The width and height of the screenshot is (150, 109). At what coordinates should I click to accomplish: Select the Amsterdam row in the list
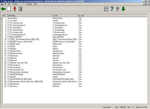(75, 18)
